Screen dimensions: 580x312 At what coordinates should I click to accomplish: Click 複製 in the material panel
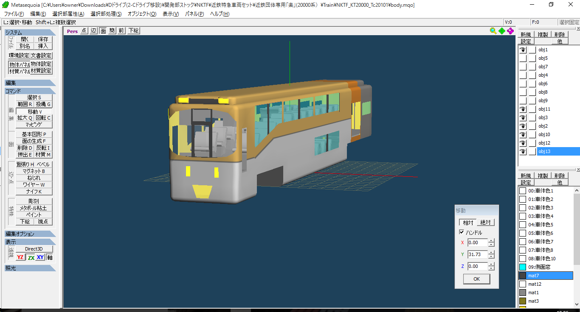click(543, 176)
